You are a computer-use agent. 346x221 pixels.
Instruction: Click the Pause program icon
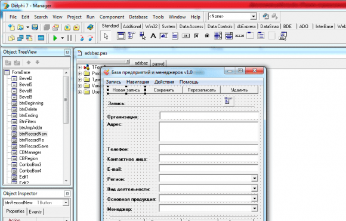pyautogui.click(x=70, y=38)
